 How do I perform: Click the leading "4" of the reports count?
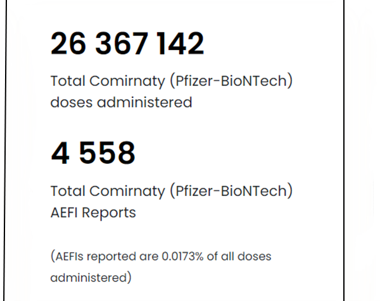coord(60,154)
